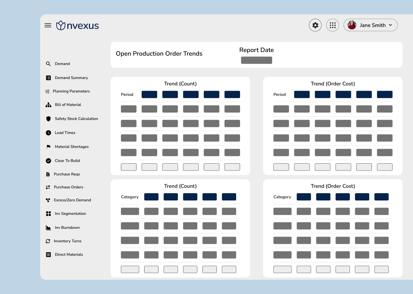Open the apps grid launcher
Screen dimensions: 413x294
333,25
